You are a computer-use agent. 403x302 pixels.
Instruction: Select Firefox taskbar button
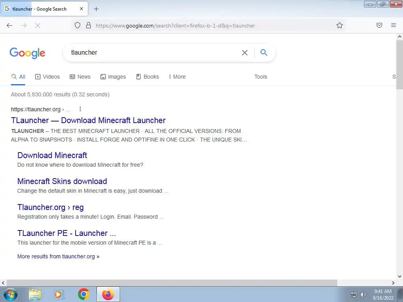click(x=108, y=294)
